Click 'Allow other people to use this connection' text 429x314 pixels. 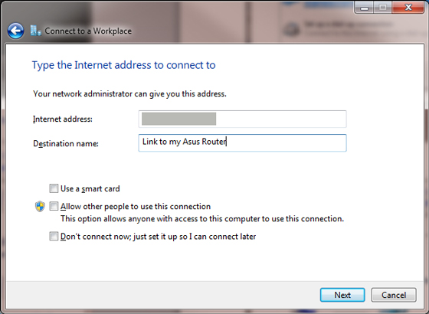[x=136, y=207]
